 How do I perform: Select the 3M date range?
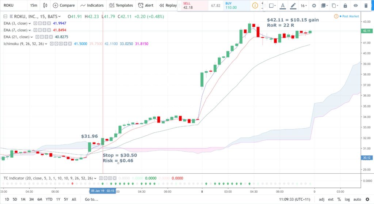point(31,199)
